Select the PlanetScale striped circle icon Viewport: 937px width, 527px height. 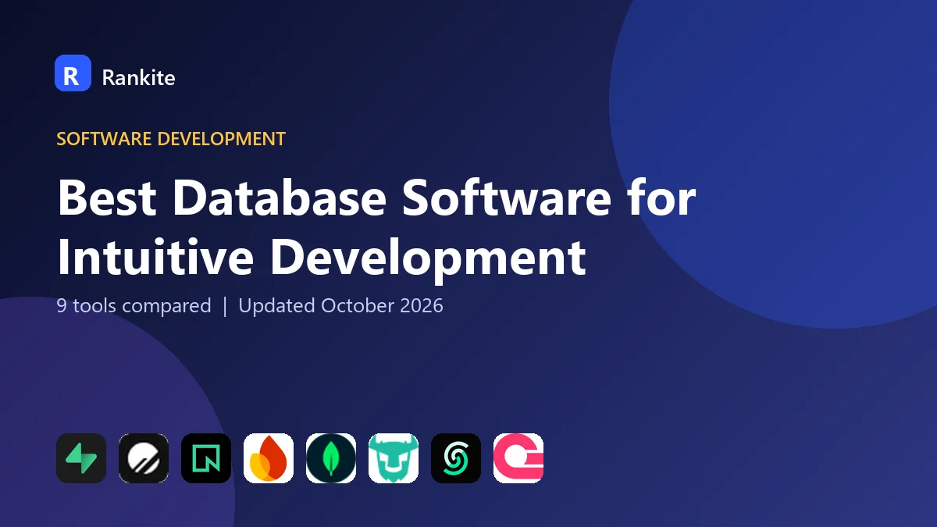click(x=144, y=458)
